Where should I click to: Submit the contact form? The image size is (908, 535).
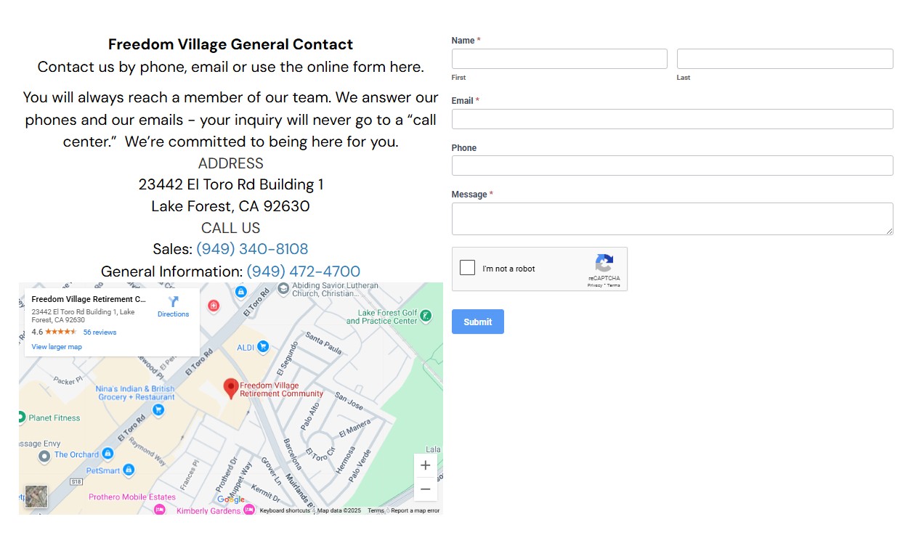point(477,322)
